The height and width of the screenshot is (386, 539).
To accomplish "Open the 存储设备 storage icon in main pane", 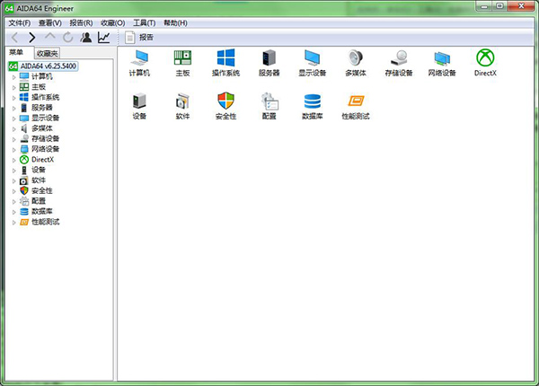I will 399,63.
